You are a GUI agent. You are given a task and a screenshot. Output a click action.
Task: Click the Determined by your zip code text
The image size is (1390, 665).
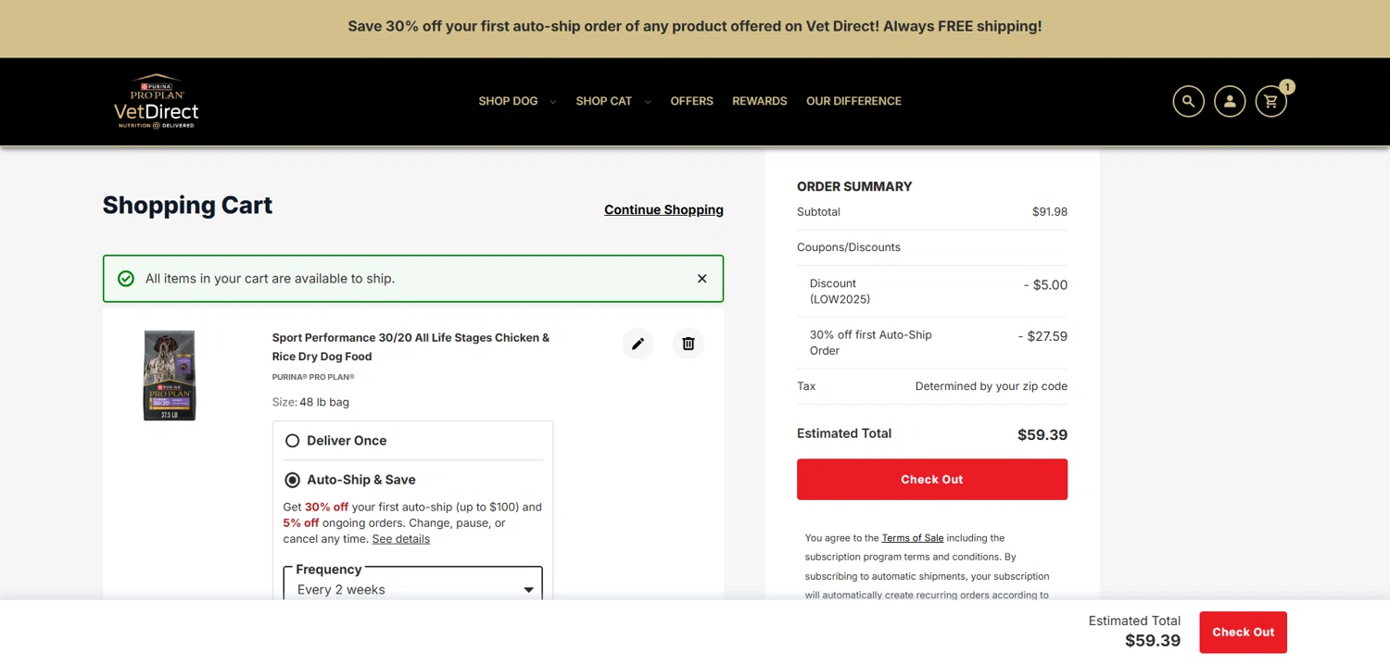pos(992,386)
